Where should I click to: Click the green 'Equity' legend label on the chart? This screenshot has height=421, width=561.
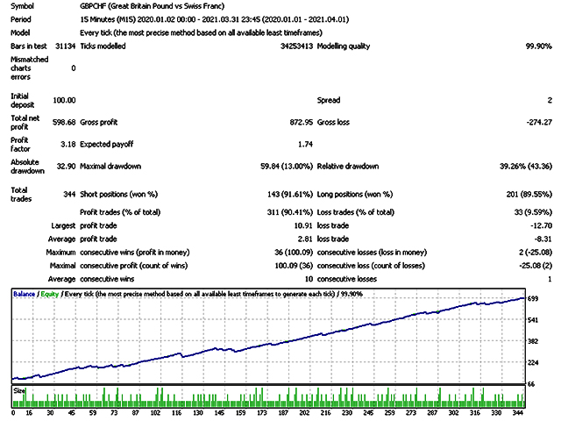(49, 295)
